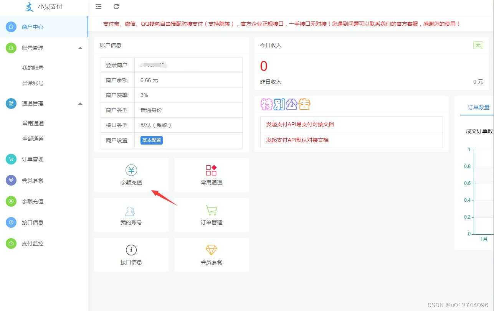Click the 默认（系统）interface type value
Screen dimensions: 494x311
(x=156, y=125)
